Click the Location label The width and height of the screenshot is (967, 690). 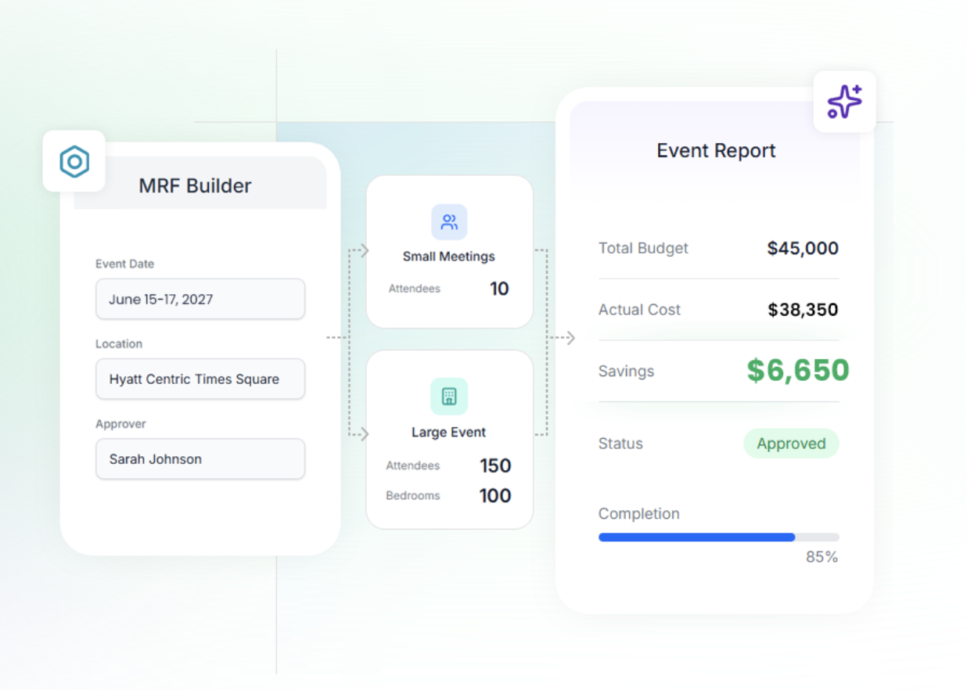click(119, 343)
